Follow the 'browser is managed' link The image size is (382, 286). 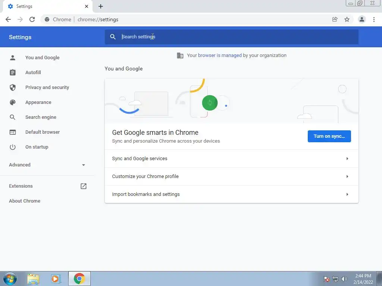point(220,55)
